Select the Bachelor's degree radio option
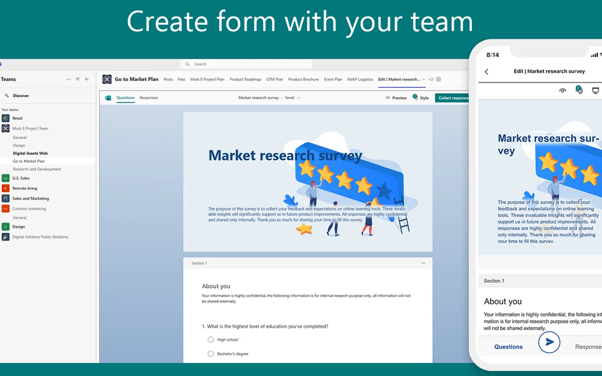The width and height of the screenshot is (602, 376). pos(211,354)
